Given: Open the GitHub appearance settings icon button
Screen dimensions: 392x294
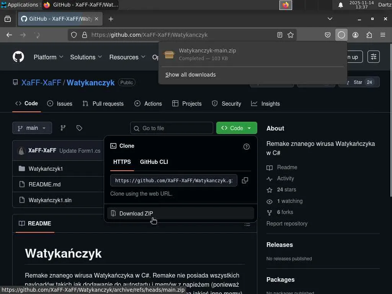Looking at the screenshot, I should pyautogui.click(x=374, y=57).
